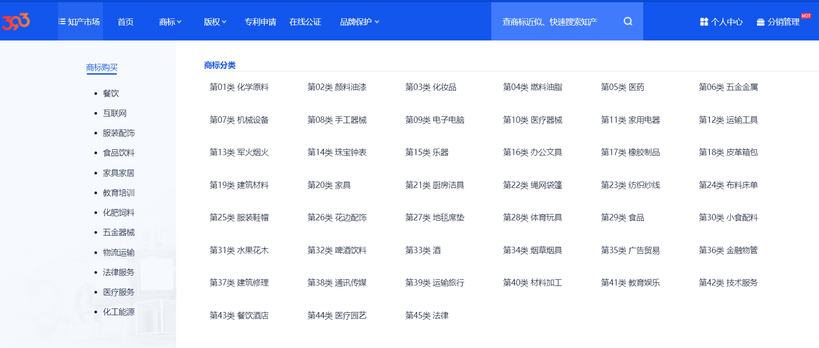Open 专利申请 in navigation
The width and height of the screenshot is (819, 348).
pos(260,22)
